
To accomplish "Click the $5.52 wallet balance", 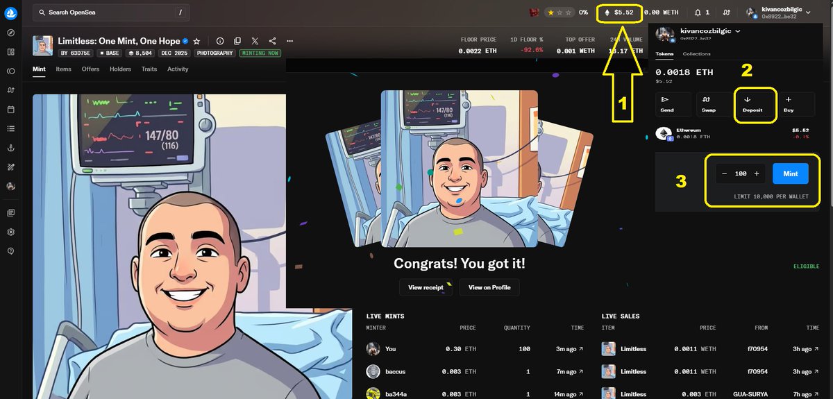I will (x=619, y=12).
